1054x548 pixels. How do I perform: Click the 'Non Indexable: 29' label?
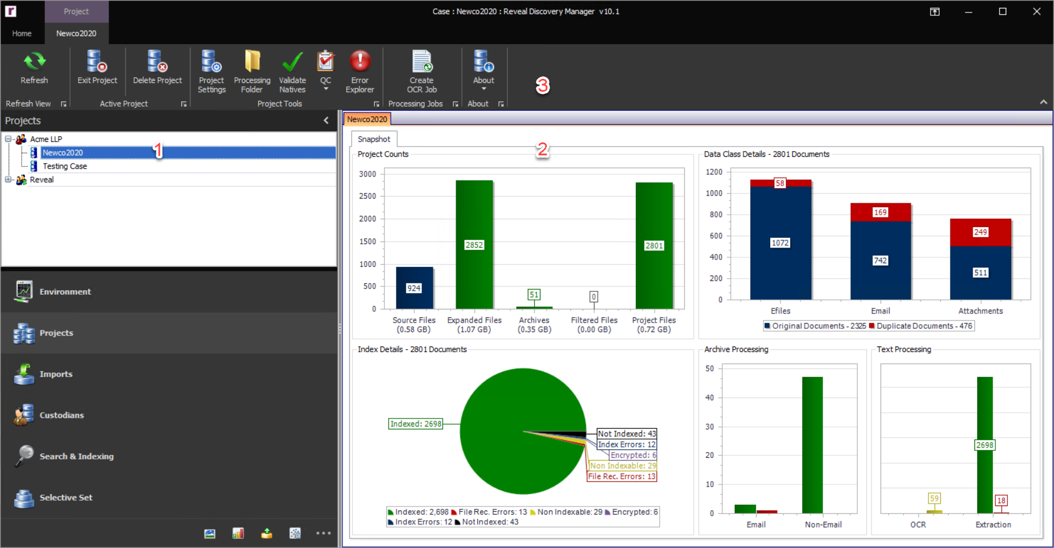click(x=623, y=466)
